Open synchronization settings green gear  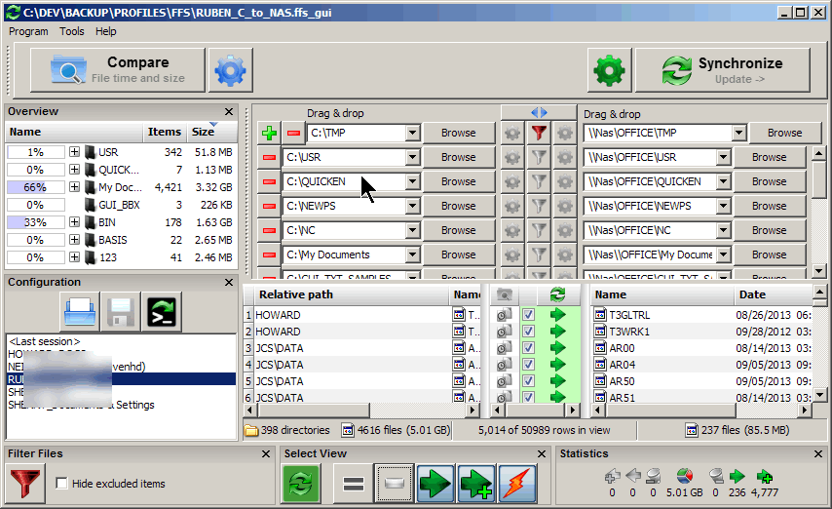coord(609,70)
